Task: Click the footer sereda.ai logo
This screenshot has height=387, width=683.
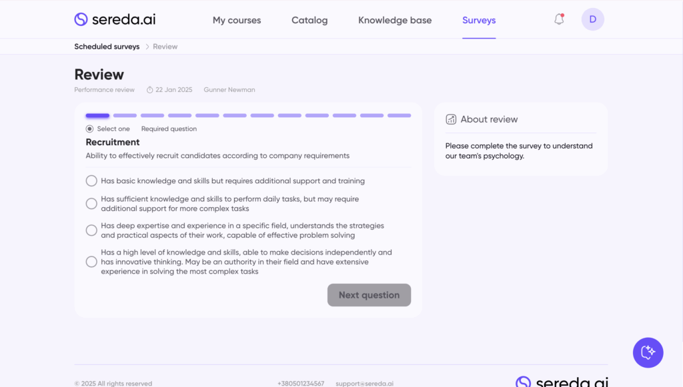Action: (562, 382)
